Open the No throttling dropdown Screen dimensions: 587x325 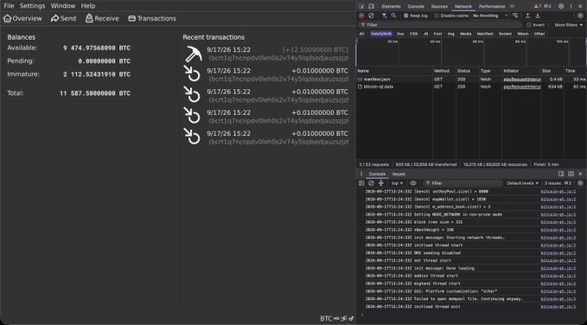click(x=490, y=16)
